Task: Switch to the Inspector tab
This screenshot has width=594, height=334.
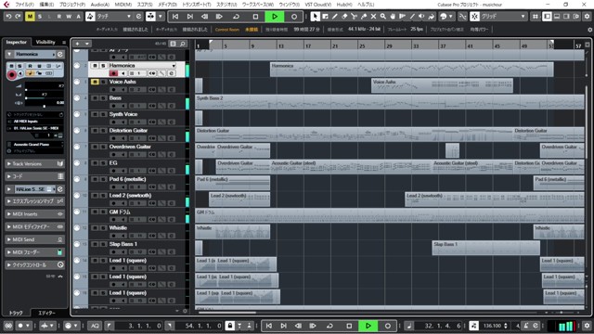Action: pyautogui.click(x=17, y=42)
